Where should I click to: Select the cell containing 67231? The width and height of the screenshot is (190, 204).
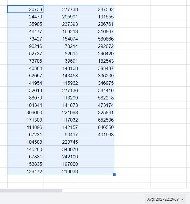tap(25, 135)
